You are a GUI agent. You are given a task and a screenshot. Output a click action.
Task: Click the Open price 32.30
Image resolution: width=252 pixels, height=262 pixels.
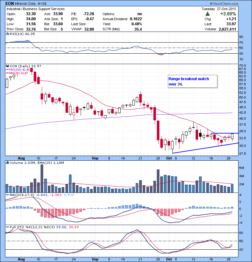[x=31, y=14]
